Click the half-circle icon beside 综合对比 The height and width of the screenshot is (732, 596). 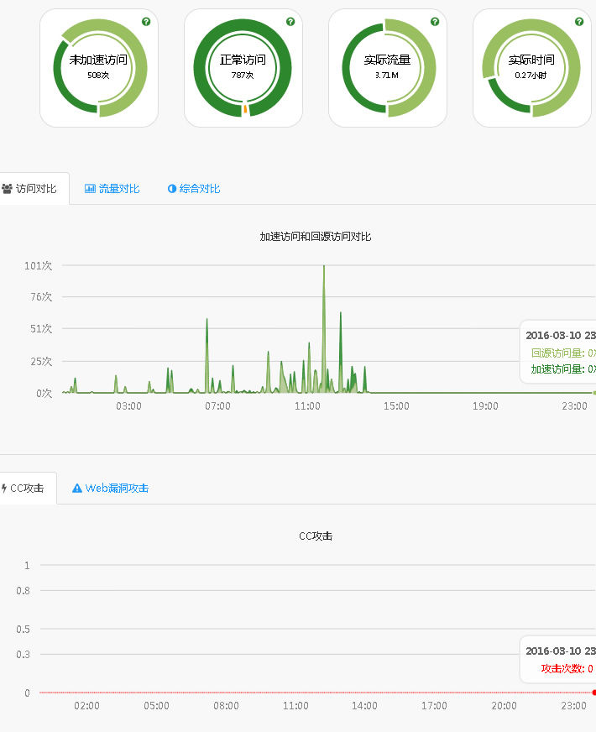[172, 189]
